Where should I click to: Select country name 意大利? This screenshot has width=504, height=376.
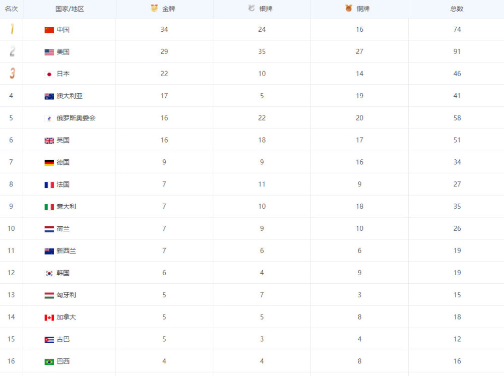(x=66, y=207)
